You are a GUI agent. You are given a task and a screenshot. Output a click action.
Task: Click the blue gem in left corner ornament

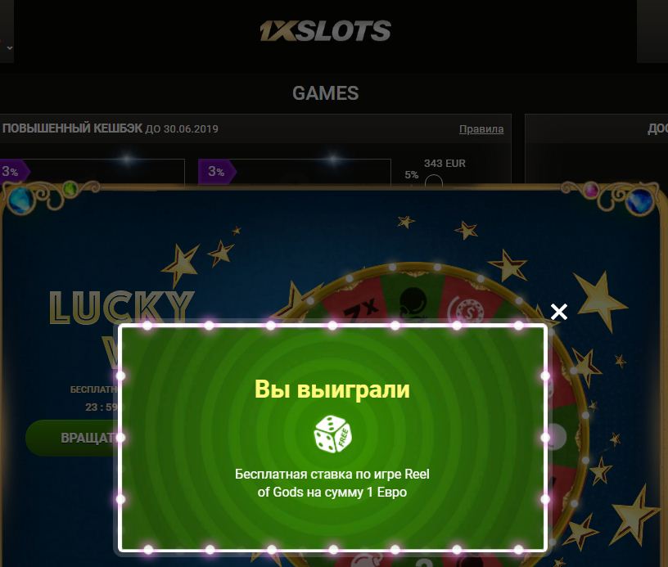[20, 200]
